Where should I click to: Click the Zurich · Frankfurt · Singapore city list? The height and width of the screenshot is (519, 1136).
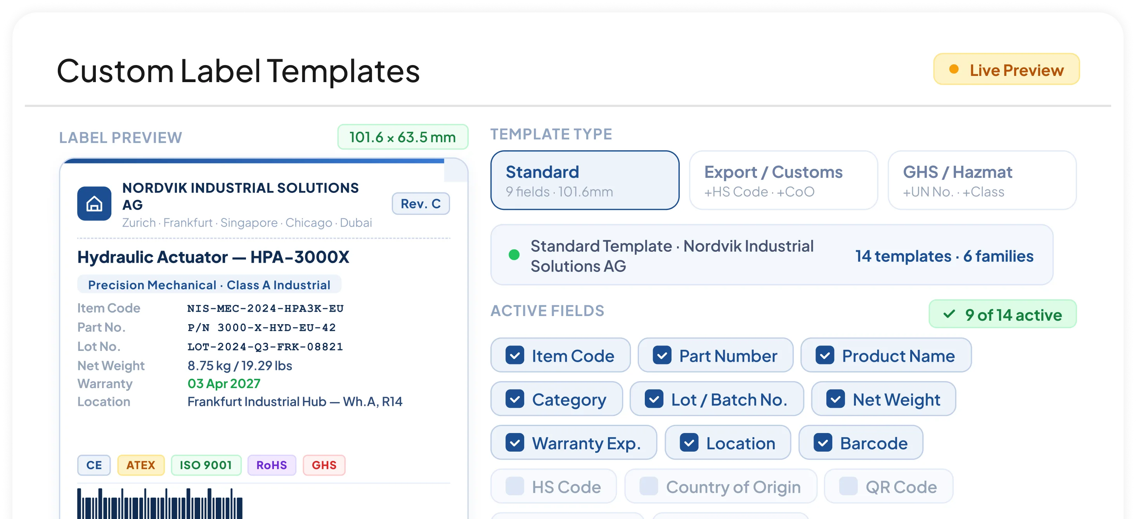click(247, 223)
